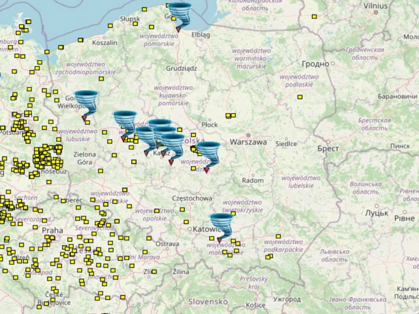
Task: Select the województwo podkarpackie label
Action: click(283, 246)
